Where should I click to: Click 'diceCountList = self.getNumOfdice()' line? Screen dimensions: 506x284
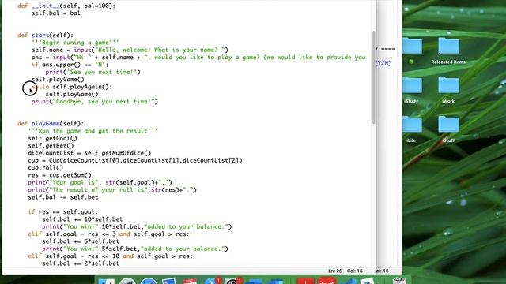(89, 153)
